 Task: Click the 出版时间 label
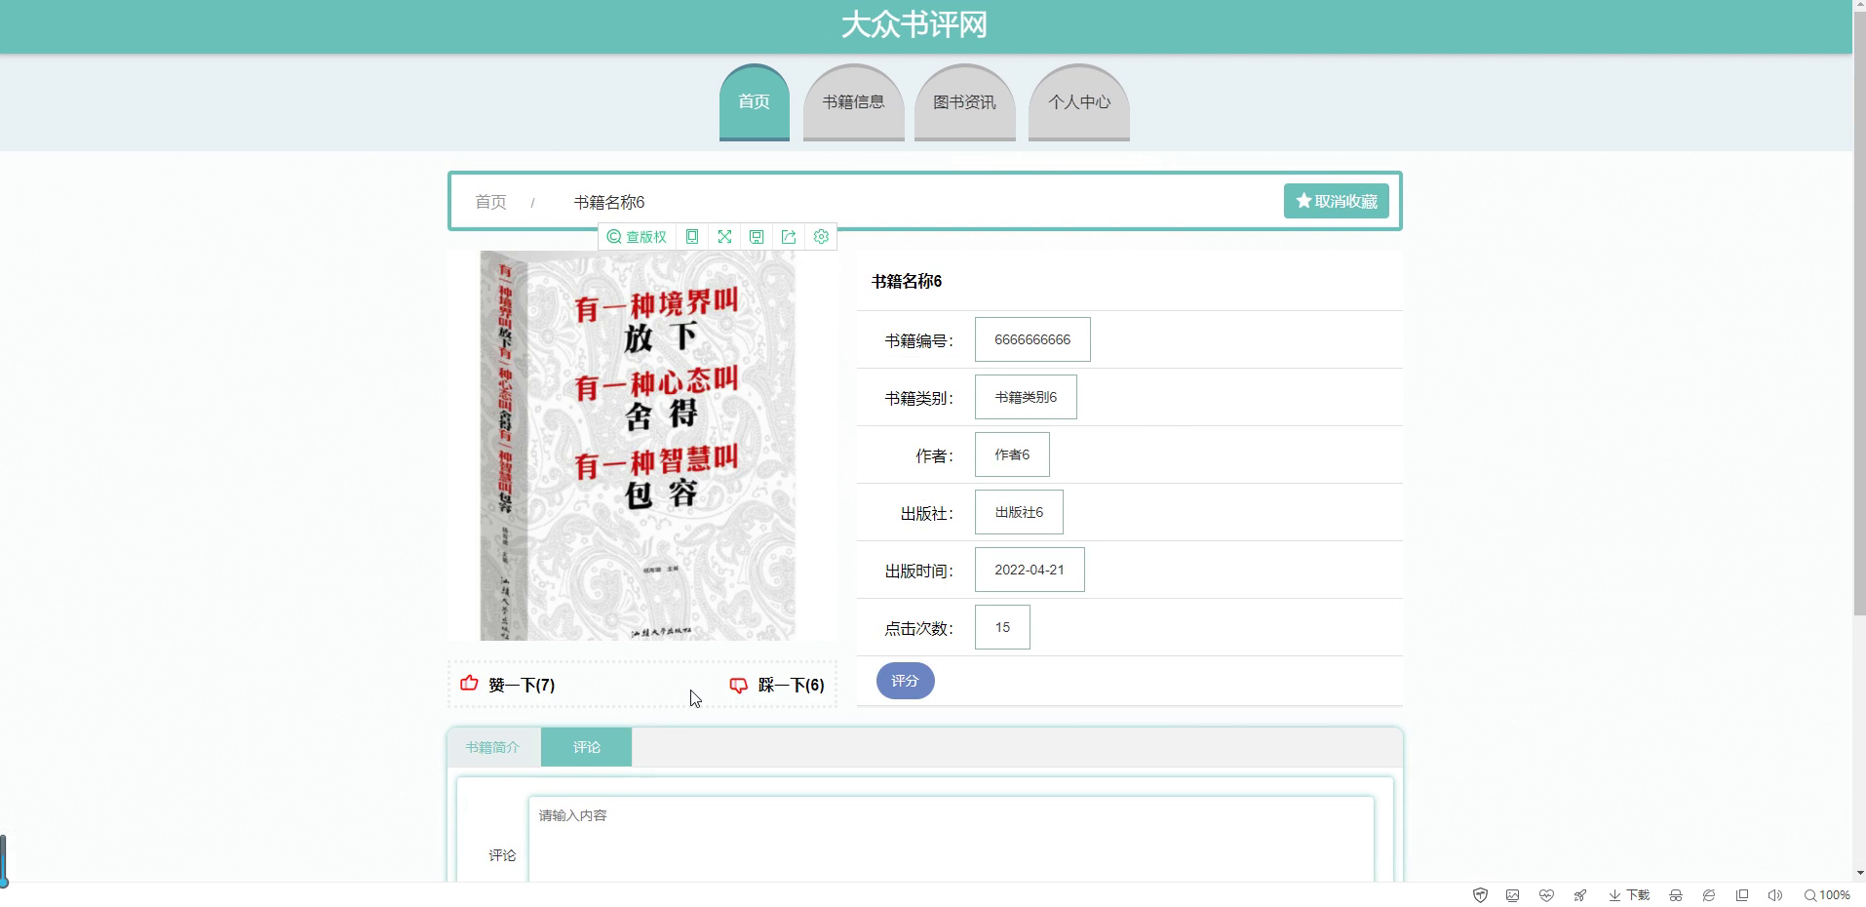tap(919, 571)
